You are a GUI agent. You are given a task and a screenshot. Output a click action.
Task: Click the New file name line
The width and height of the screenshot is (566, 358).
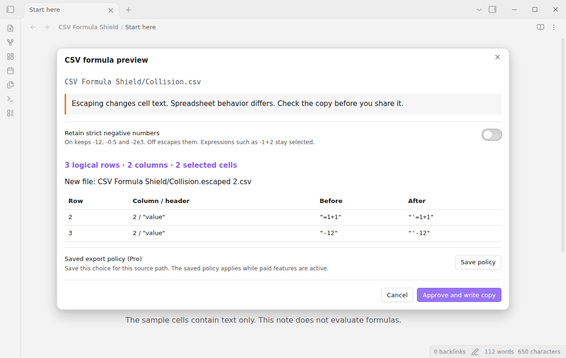[x=158, y=181]
